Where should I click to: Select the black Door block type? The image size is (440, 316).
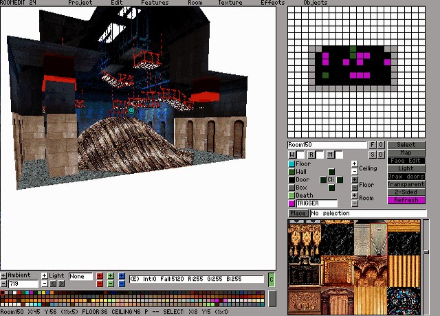(291, 180)
